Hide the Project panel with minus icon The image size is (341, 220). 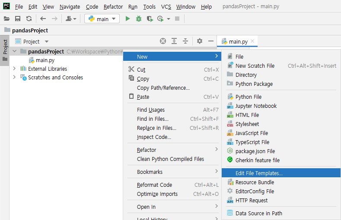pyautogui.click(x=211, y=41)
